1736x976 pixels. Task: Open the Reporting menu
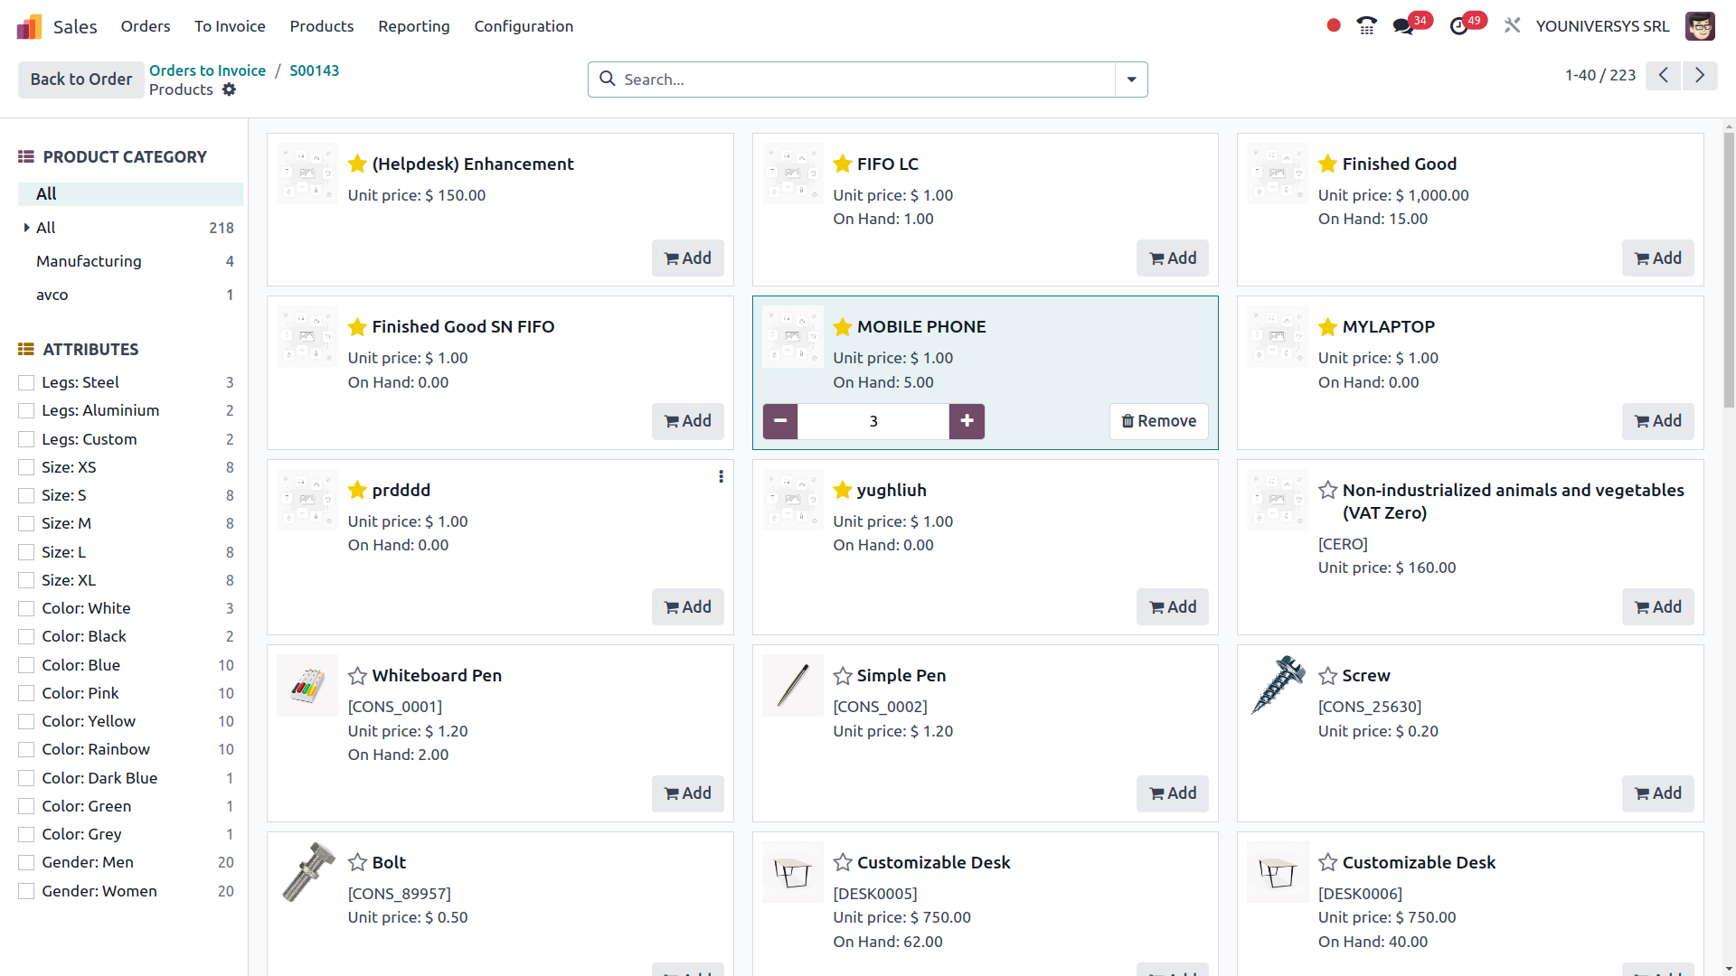413,26
